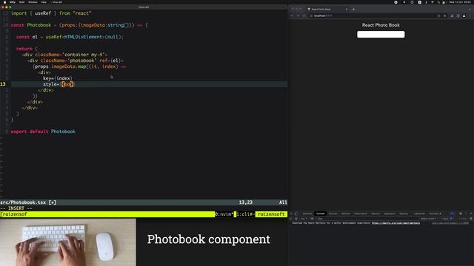
Task: Open the Default levels dropdown
Action: [428, 219]
